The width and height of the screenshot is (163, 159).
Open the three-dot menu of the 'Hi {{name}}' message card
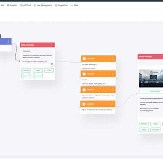(x=52, y=45)
